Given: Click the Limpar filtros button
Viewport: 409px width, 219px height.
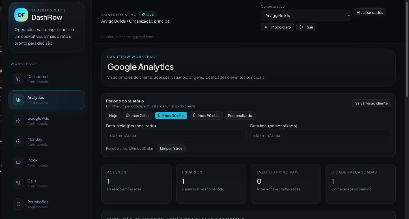Looking at the screenshot, I should point(171,148).
